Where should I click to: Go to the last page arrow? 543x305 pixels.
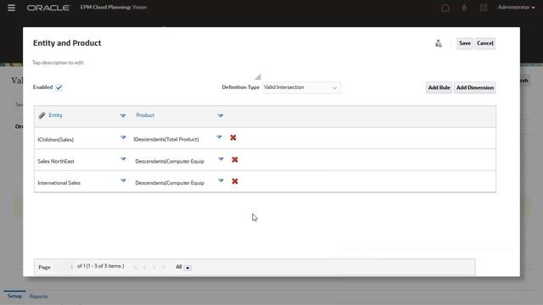(x=163, y=267)
